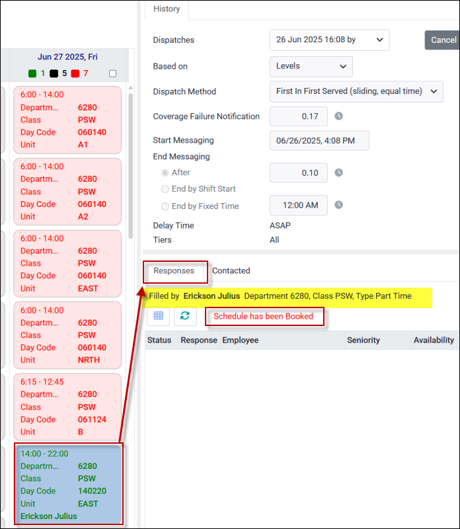
Task: Select End by Shift Start radio
Action: pyautogui.click(x=165, y=189)
